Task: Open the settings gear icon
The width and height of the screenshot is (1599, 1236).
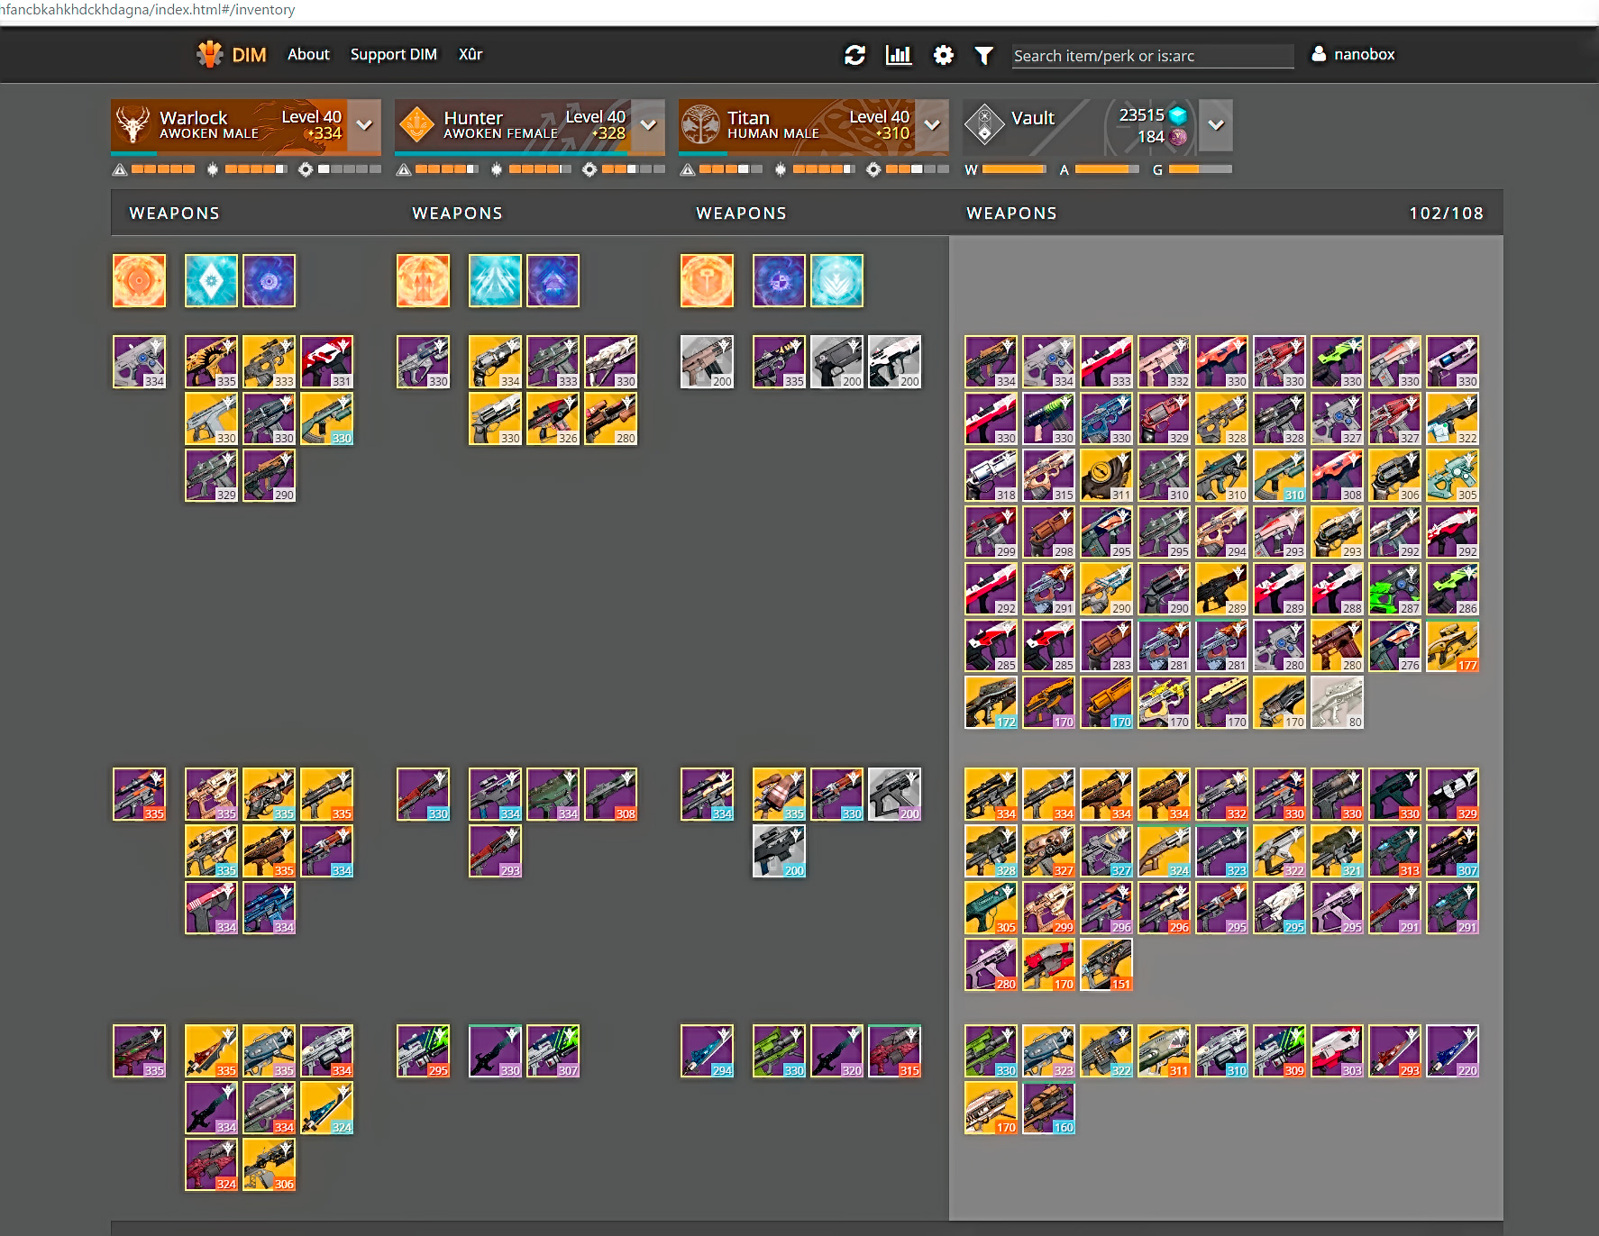Action: point(943,55)
